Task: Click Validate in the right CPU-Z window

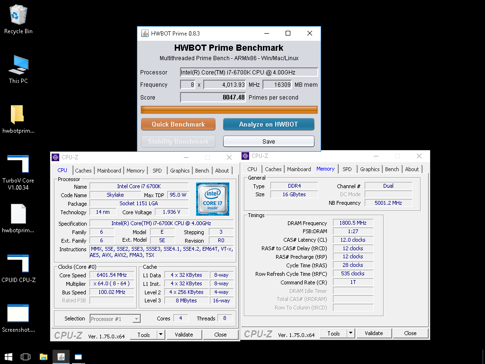Action: pos(374,333)
